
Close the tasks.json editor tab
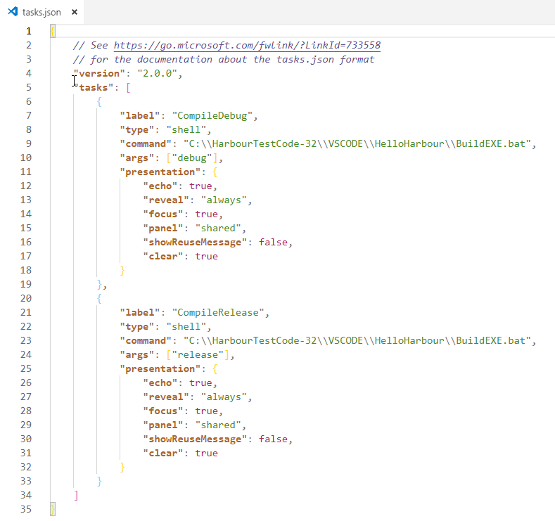pyautogui.click(x=74, y=12)
